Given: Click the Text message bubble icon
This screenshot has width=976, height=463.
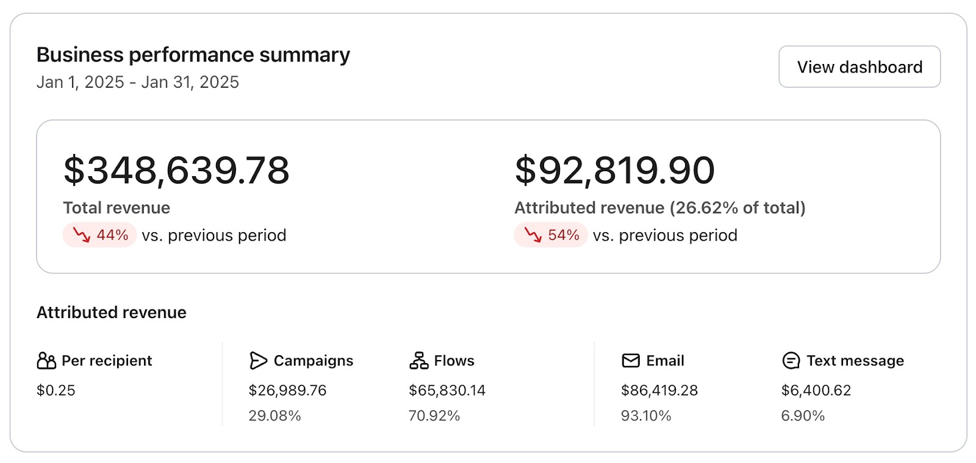Looking at the screenshot, I should click(x=791, y=361).
